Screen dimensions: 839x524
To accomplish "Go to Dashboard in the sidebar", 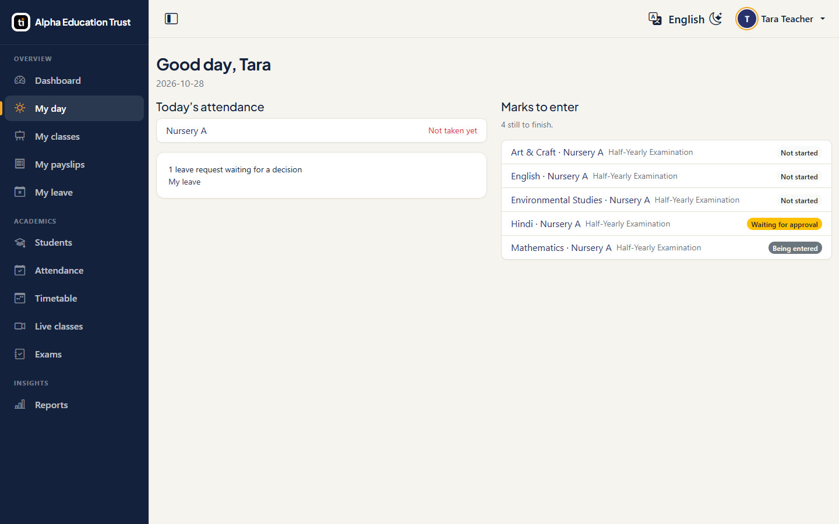I will point(74,80).
